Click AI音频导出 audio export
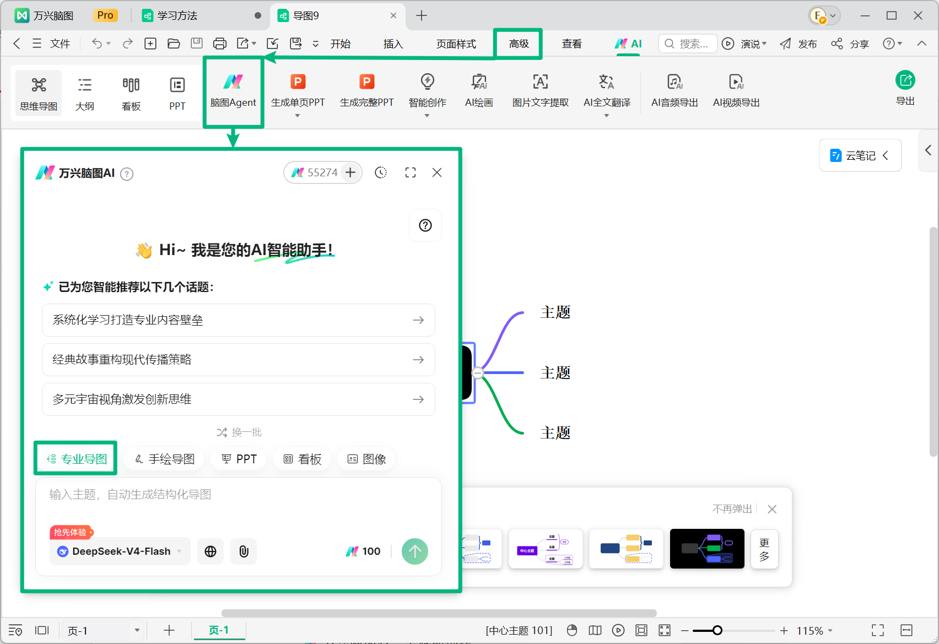The width and height of the screenshot is (939, 644). [674, 91]
